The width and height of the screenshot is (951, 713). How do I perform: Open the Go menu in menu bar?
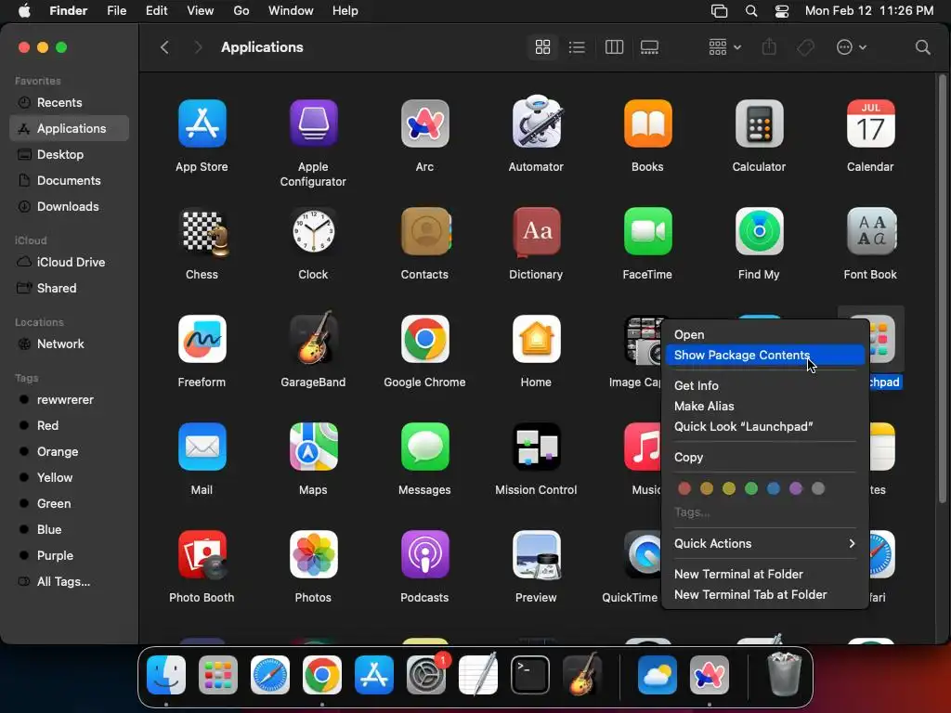coord(241,11)
